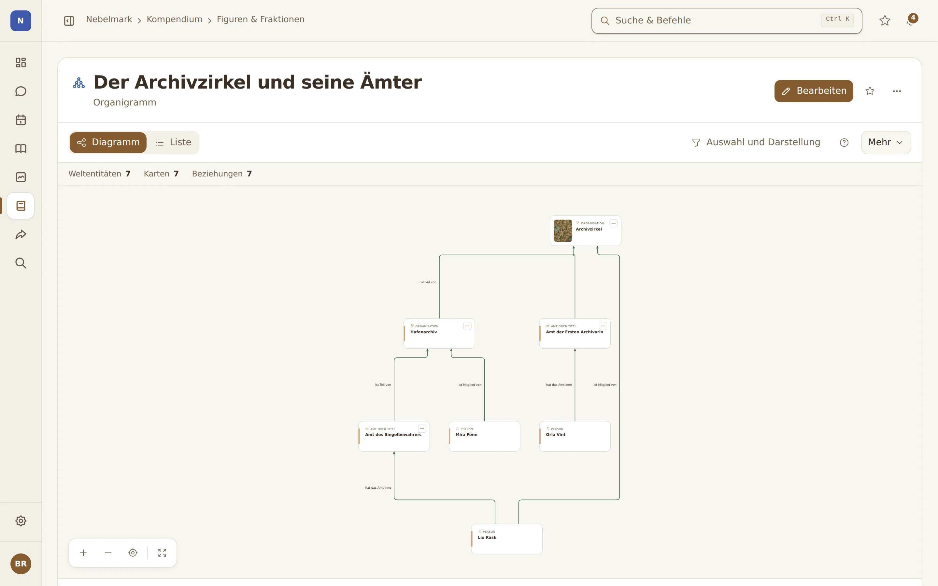This screenshot has height=586, width=938.
Task: Zoom in with the plus button
Action: [83, 553]
